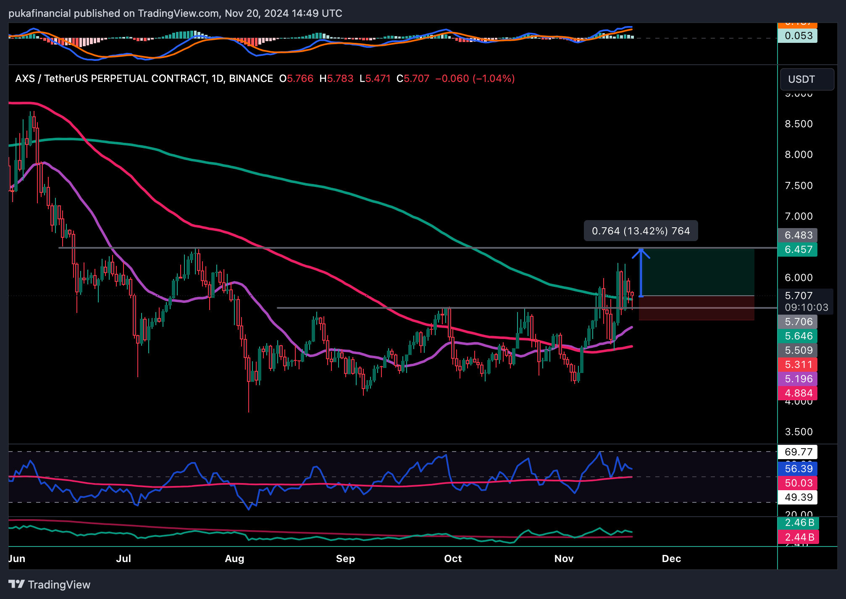Click the 5.311 red price label
Viewport: 846px width, 599px height.
pos(797,365)
